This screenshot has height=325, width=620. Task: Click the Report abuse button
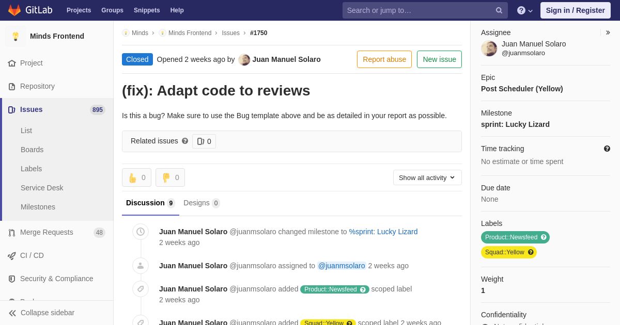coord(384,59)
